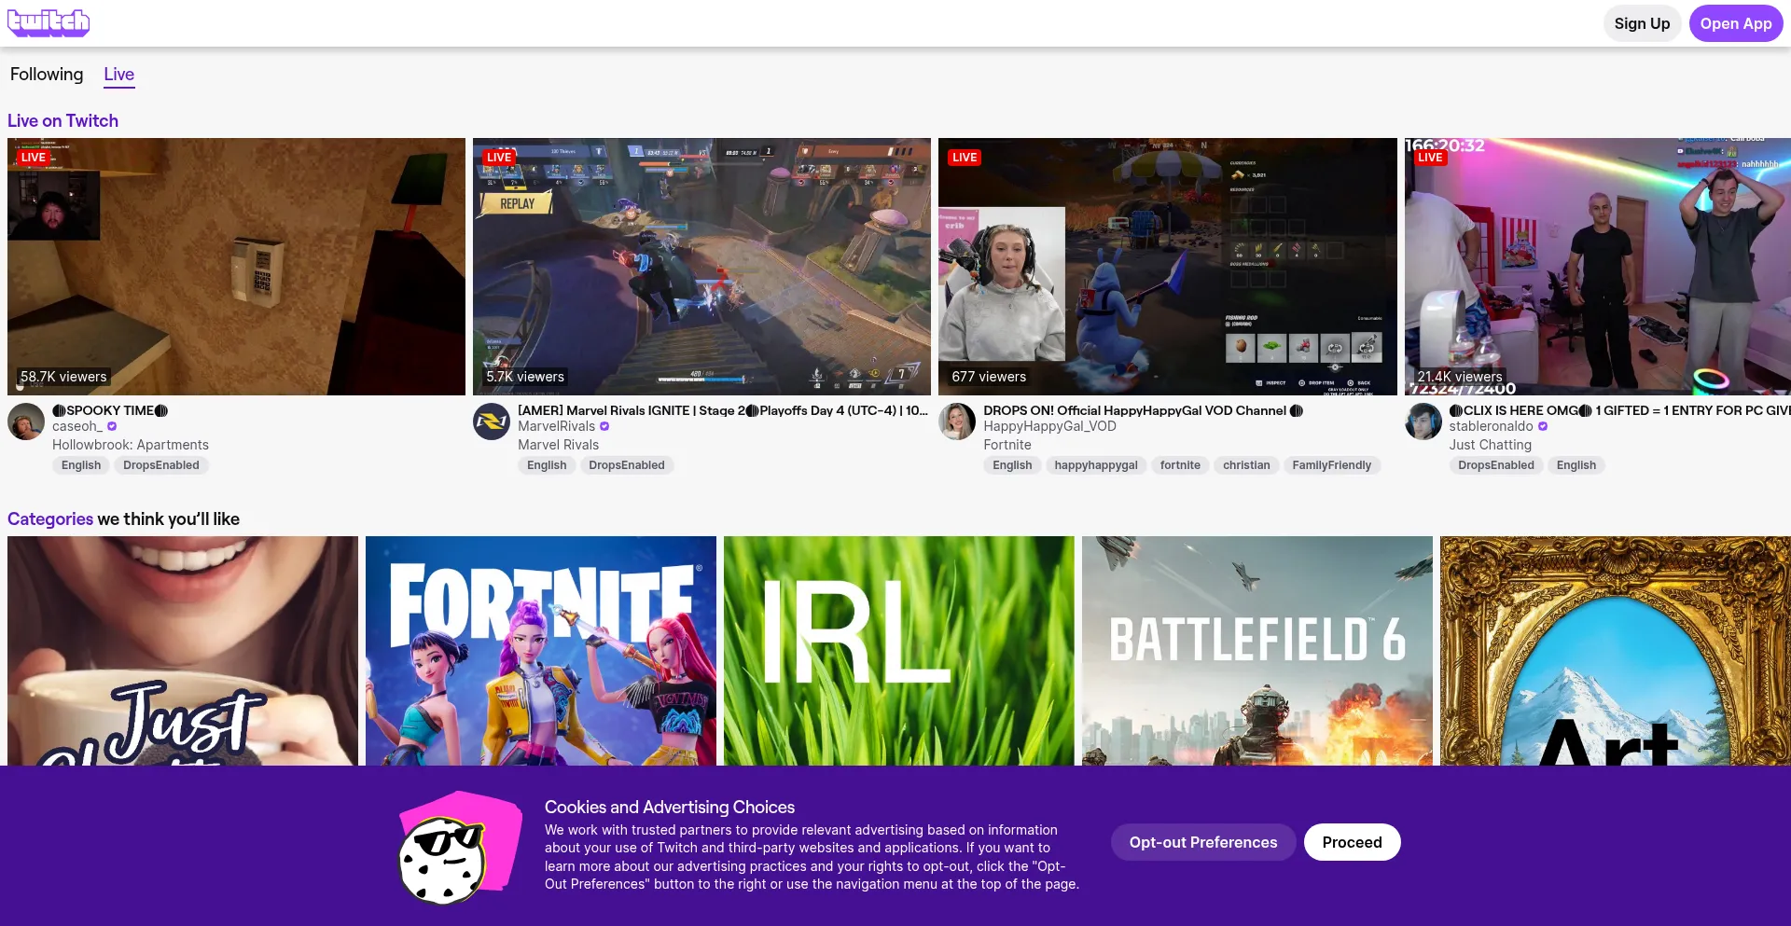This screenshot has height=926, width=1791.
Task: Open Opt-out Preferences for cookies
Action: 1202,842
